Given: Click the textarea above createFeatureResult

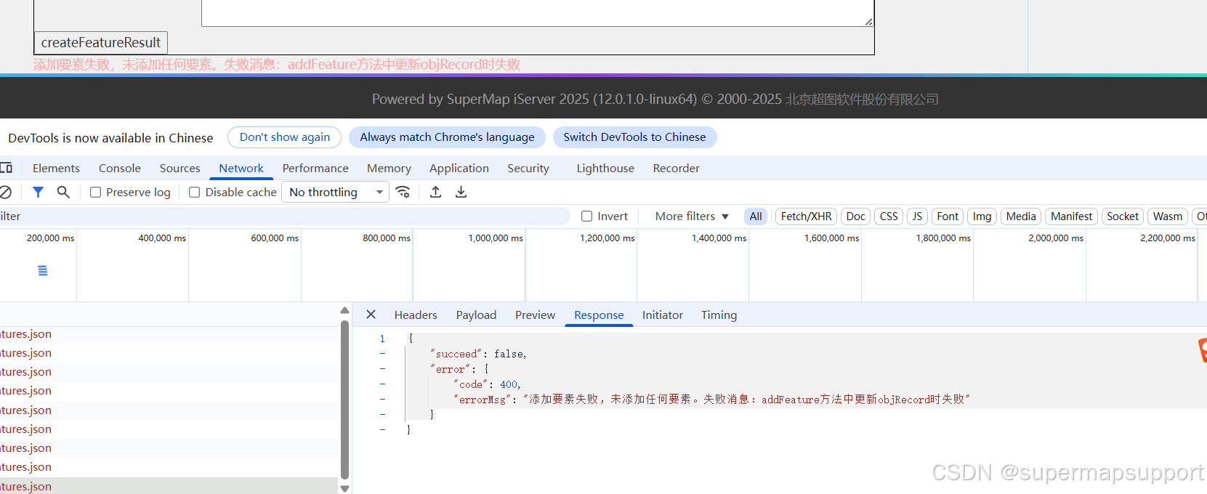Looking at the screenshot, I should tap(538, 13).
